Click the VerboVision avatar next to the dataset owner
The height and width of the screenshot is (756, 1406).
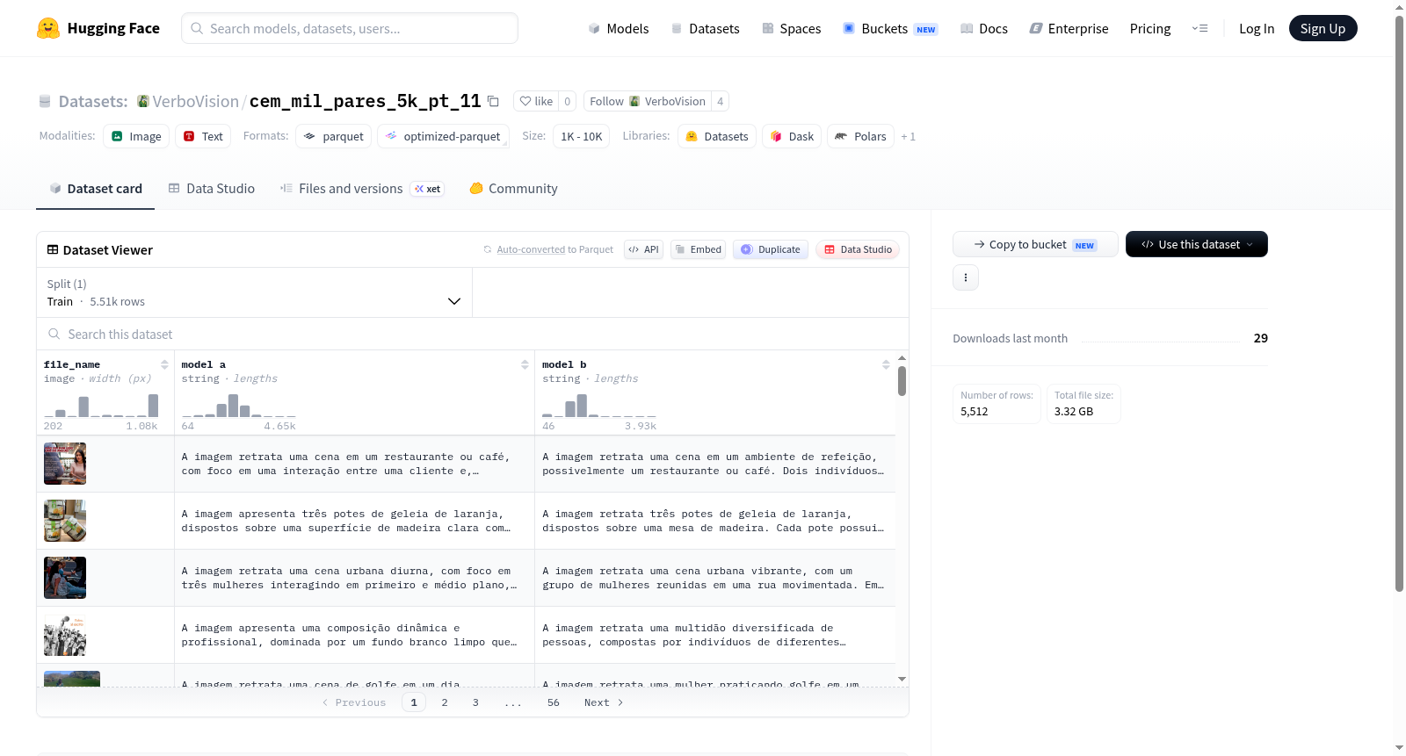[142, 101]
